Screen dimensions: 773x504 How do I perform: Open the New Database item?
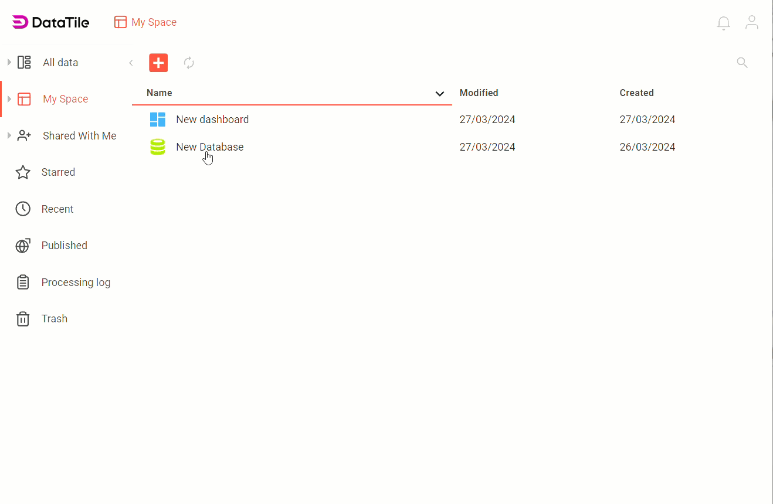(209, 147)
